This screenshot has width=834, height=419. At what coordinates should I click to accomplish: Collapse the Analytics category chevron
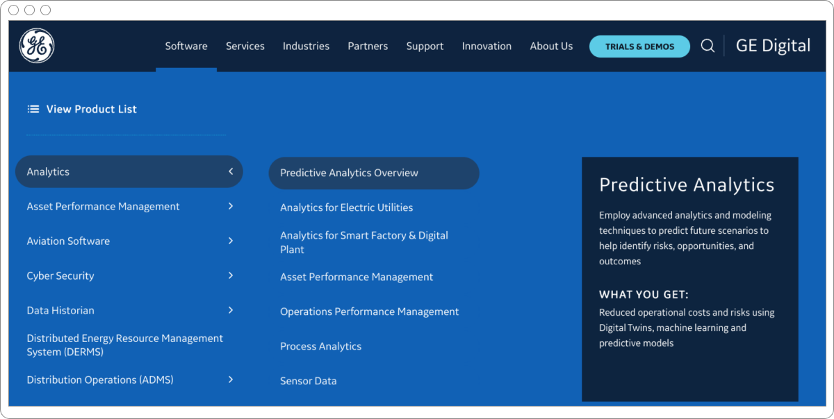pyautogui.click(x=231, y=171)
